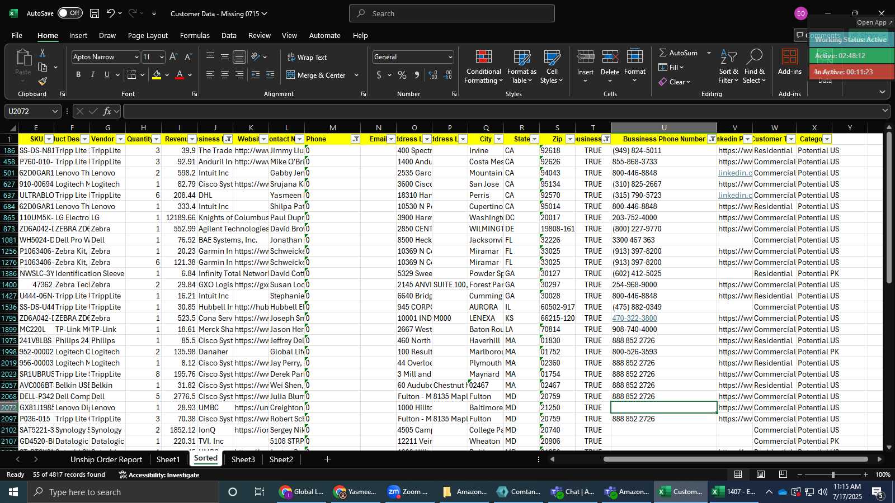Click the Save icon in title bar

click(x=95, y=13)
